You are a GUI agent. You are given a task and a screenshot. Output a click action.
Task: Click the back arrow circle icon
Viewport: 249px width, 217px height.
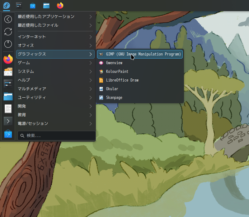pyautogui.click(x=8, y=19)
